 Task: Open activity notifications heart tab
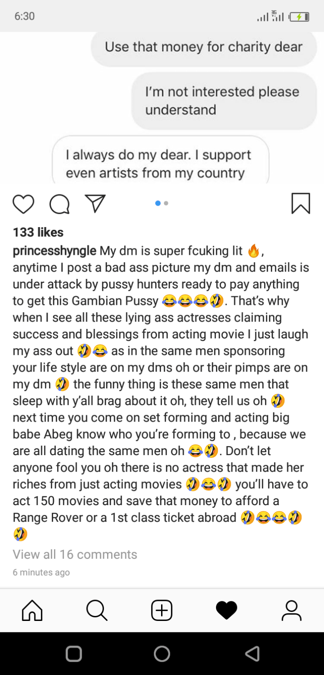(226, 610)
